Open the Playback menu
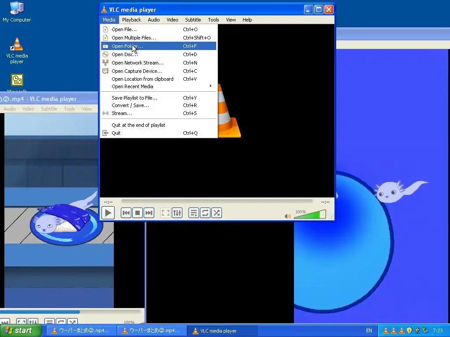The height and width of the screenshot is (337, 450). tap(131, 20)
